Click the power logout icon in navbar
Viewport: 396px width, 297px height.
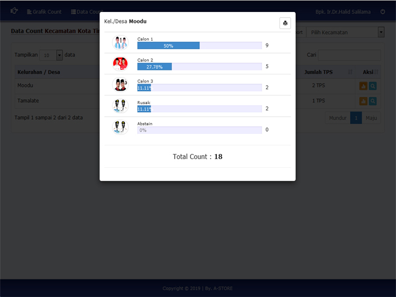382,11
